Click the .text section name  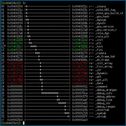pyautogui.click(x=99, y=46)
